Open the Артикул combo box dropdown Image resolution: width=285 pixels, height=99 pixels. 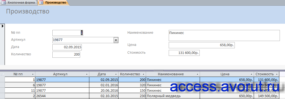point(116,40)
